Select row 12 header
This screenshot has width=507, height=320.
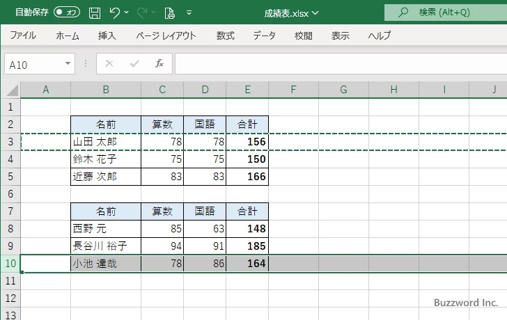tap(10, 298)
